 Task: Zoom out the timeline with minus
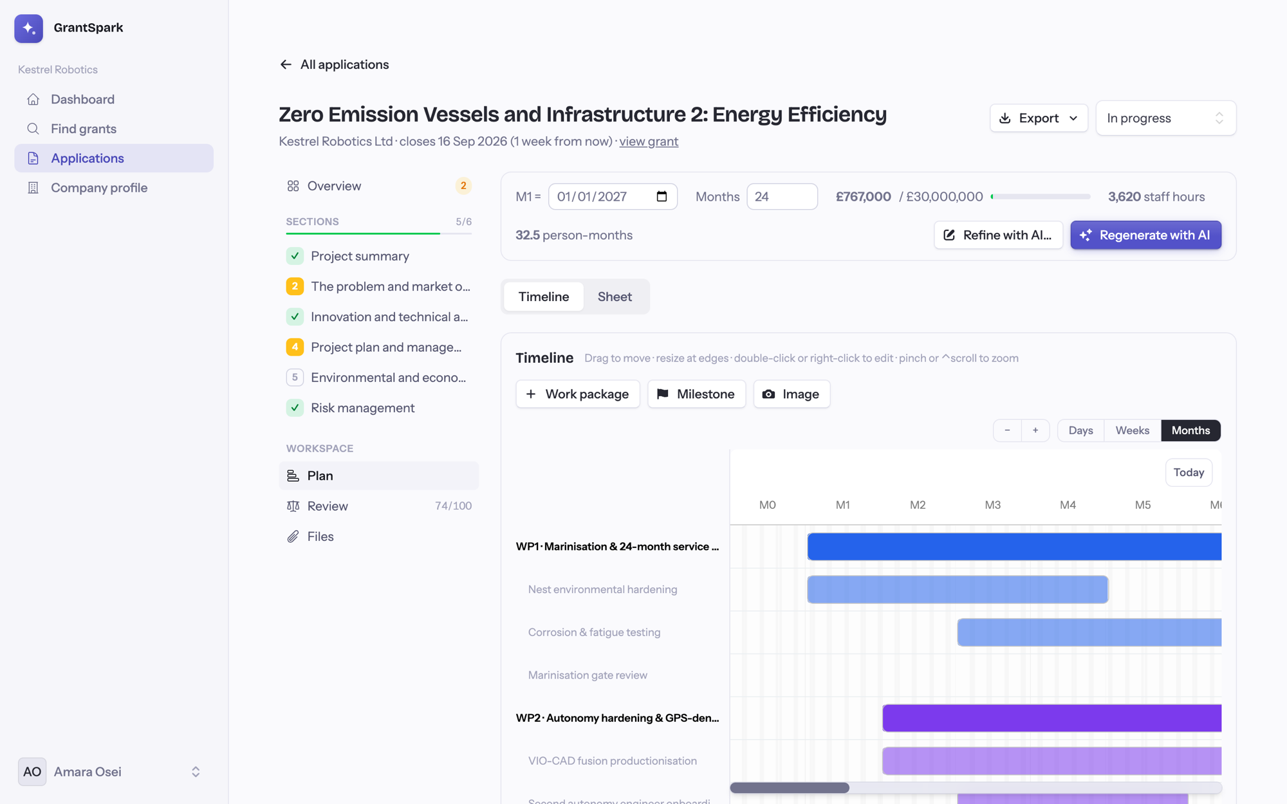pyautogui.click(x=1008, y=430)
